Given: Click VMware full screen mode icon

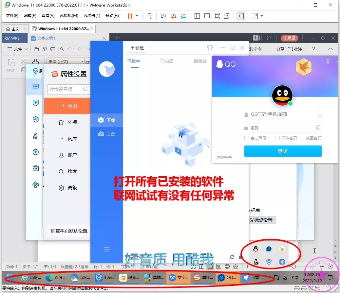Looking at the screenshot, I should click(217, 16).
